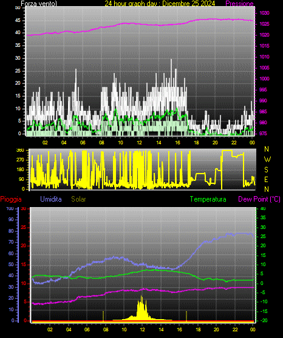The height and width of the screenshot is (338, 283).
Task: Click the blue 'Umidita' legend label
Action: [51, 199]
